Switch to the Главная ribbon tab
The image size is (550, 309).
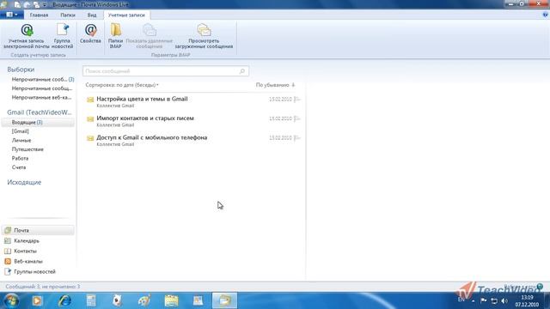point(39,15)
